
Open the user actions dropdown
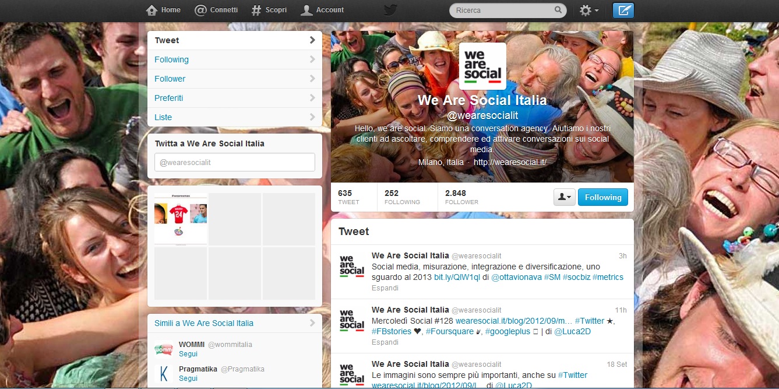(564, 197)
